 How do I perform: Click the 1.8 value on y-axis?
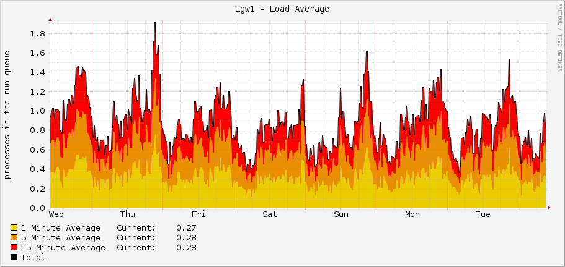tap(37, 34)
